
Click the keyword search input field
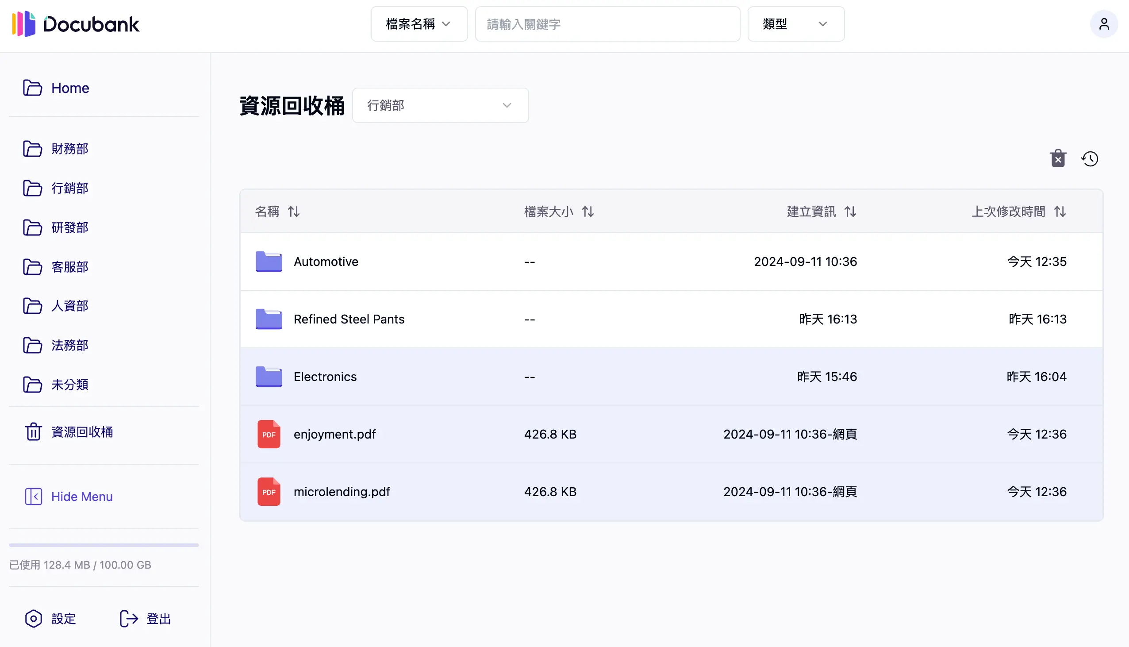point(607,24)
